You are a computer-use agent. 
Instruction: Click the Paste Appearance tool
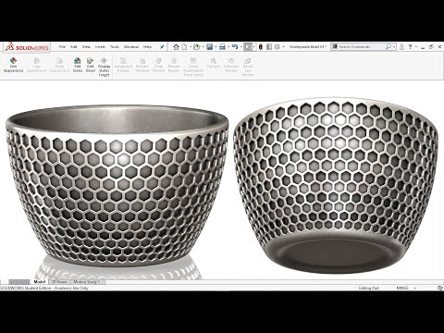59,65
